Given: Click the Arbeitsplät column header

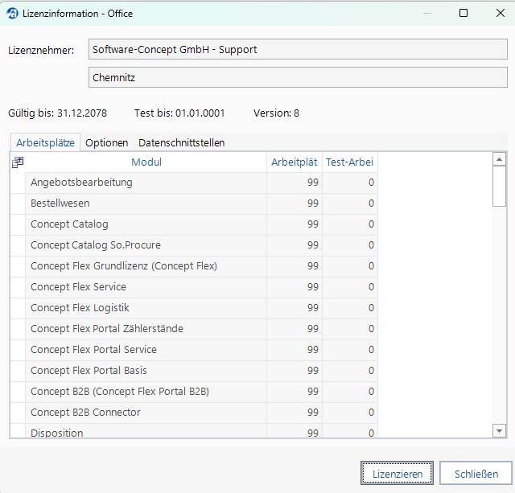Looking at the screenshot, I should [x=295, y=162].
